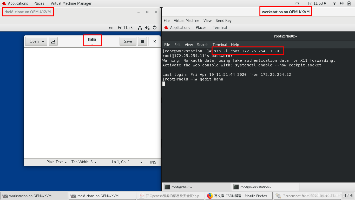Click the host battery status icon
355x200 pixels.
pyautogui.click(x=349, y=3)
